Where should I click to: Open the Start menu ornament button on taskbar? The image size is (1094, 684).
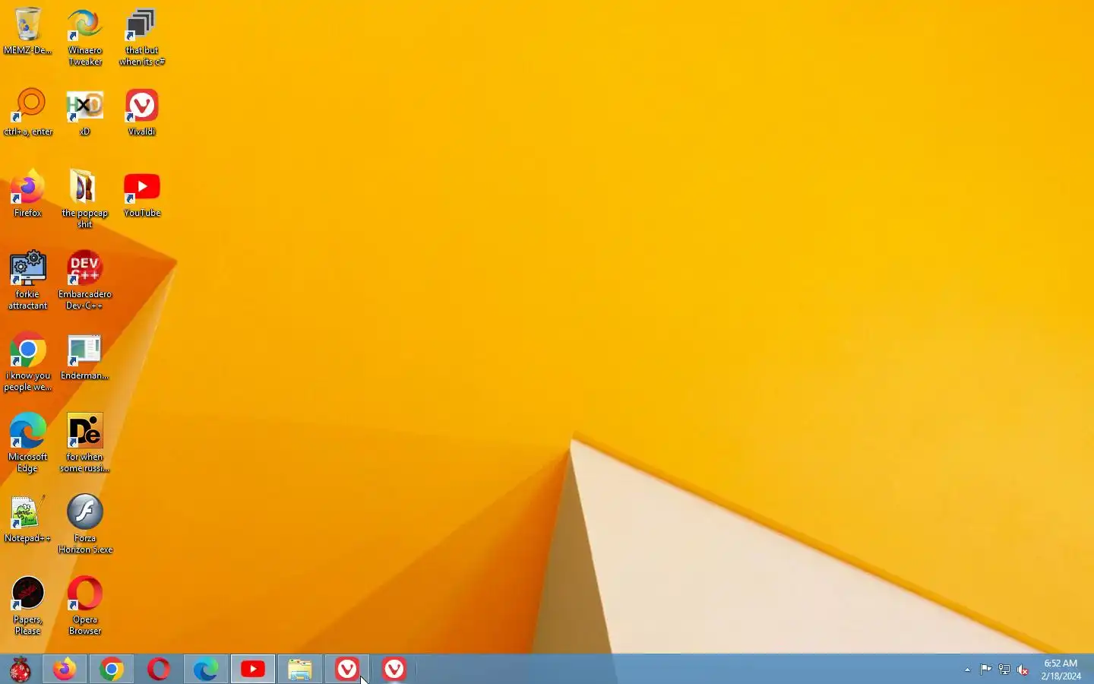(21, 670)
